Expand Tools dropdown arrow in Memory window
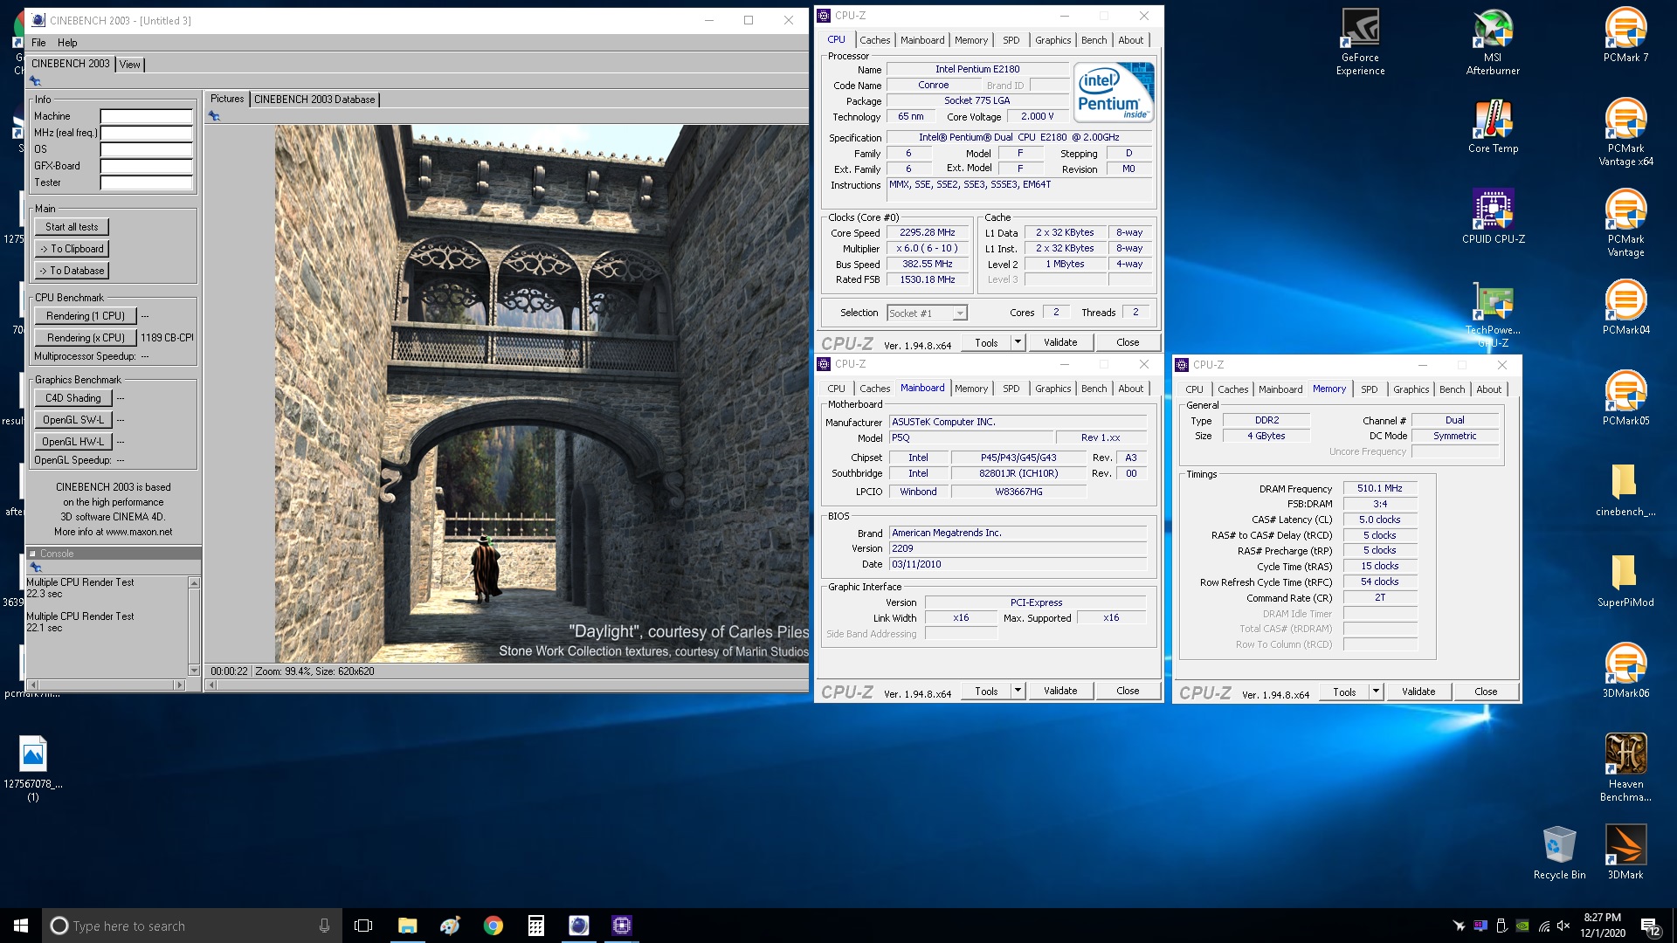 click(1376, 692)
